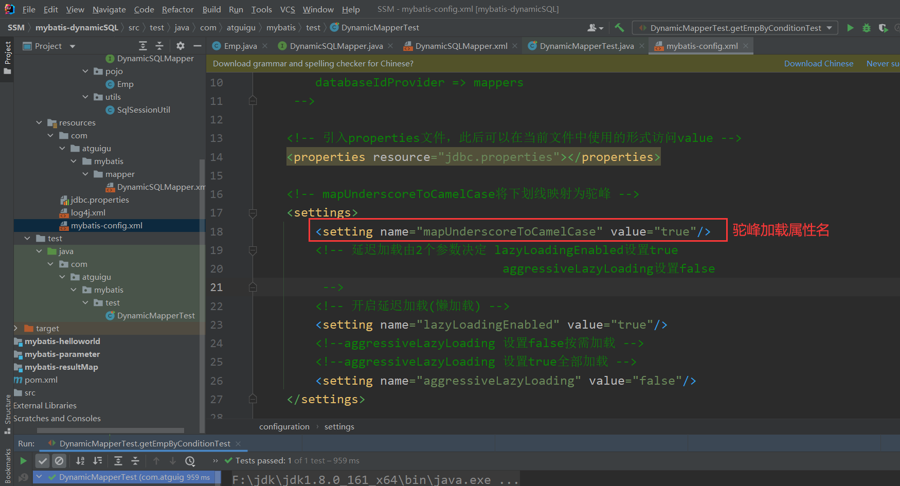Click mybatis-dynamicSQL breadcrumb

77,28
